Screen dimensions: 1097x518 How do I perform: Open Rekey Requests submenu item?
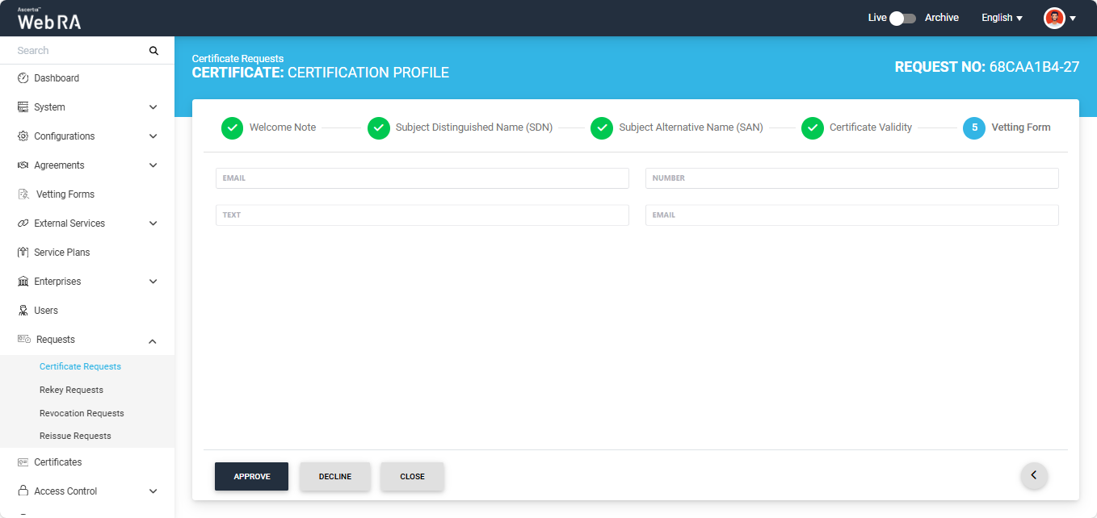tap(71, 390)
